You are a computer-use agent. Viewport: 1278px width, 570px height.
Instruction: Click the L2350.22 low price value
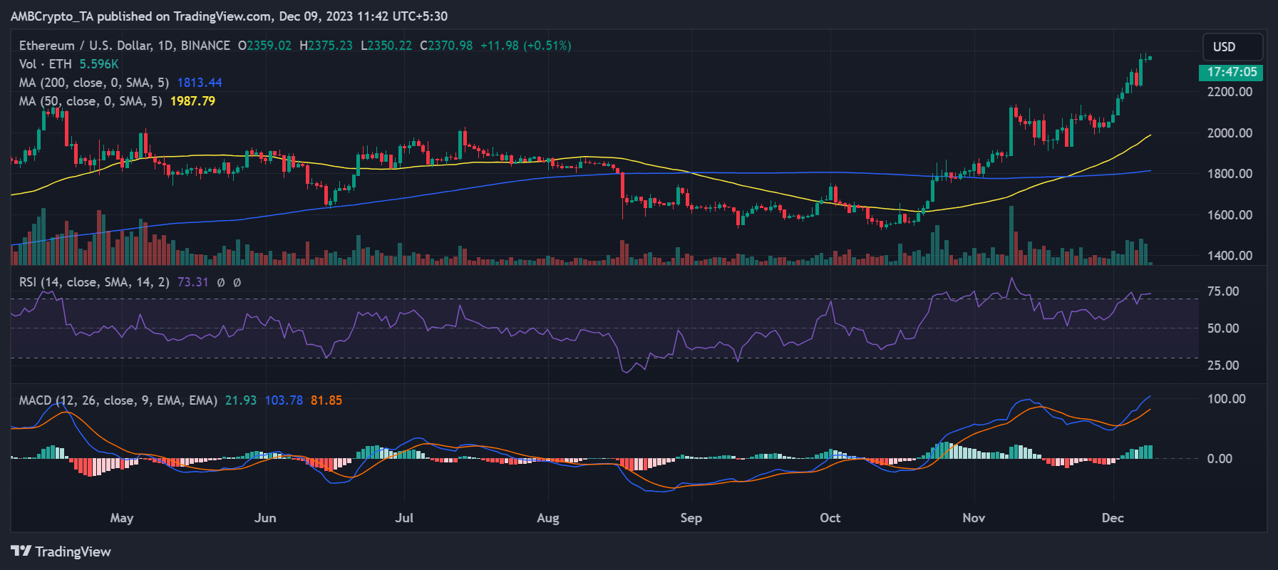[386, 46]
